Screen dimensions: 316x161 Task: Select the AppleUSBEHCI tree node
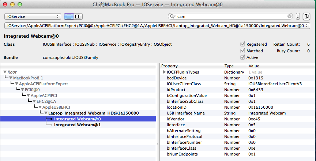click(55, 107)
